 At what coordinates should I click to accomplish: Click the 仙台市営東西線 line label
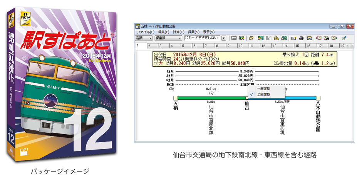pyautogui.click(x=282, y=120)
